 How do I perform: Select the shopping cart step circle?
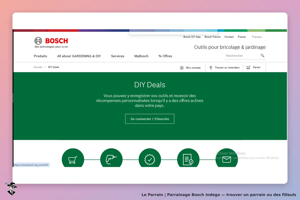click(73, 157)
